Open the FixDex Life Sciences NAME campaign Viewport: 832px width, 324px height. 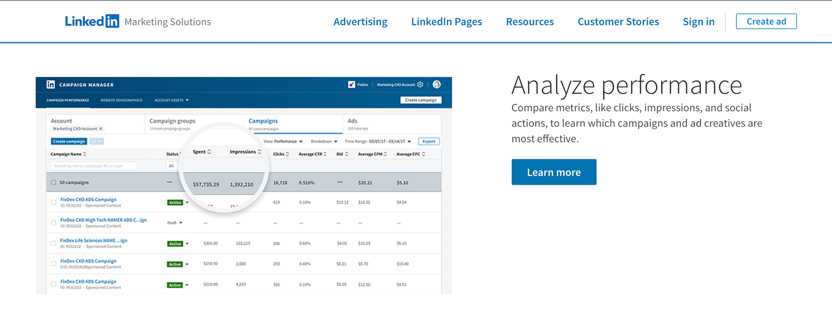[94, 240]
